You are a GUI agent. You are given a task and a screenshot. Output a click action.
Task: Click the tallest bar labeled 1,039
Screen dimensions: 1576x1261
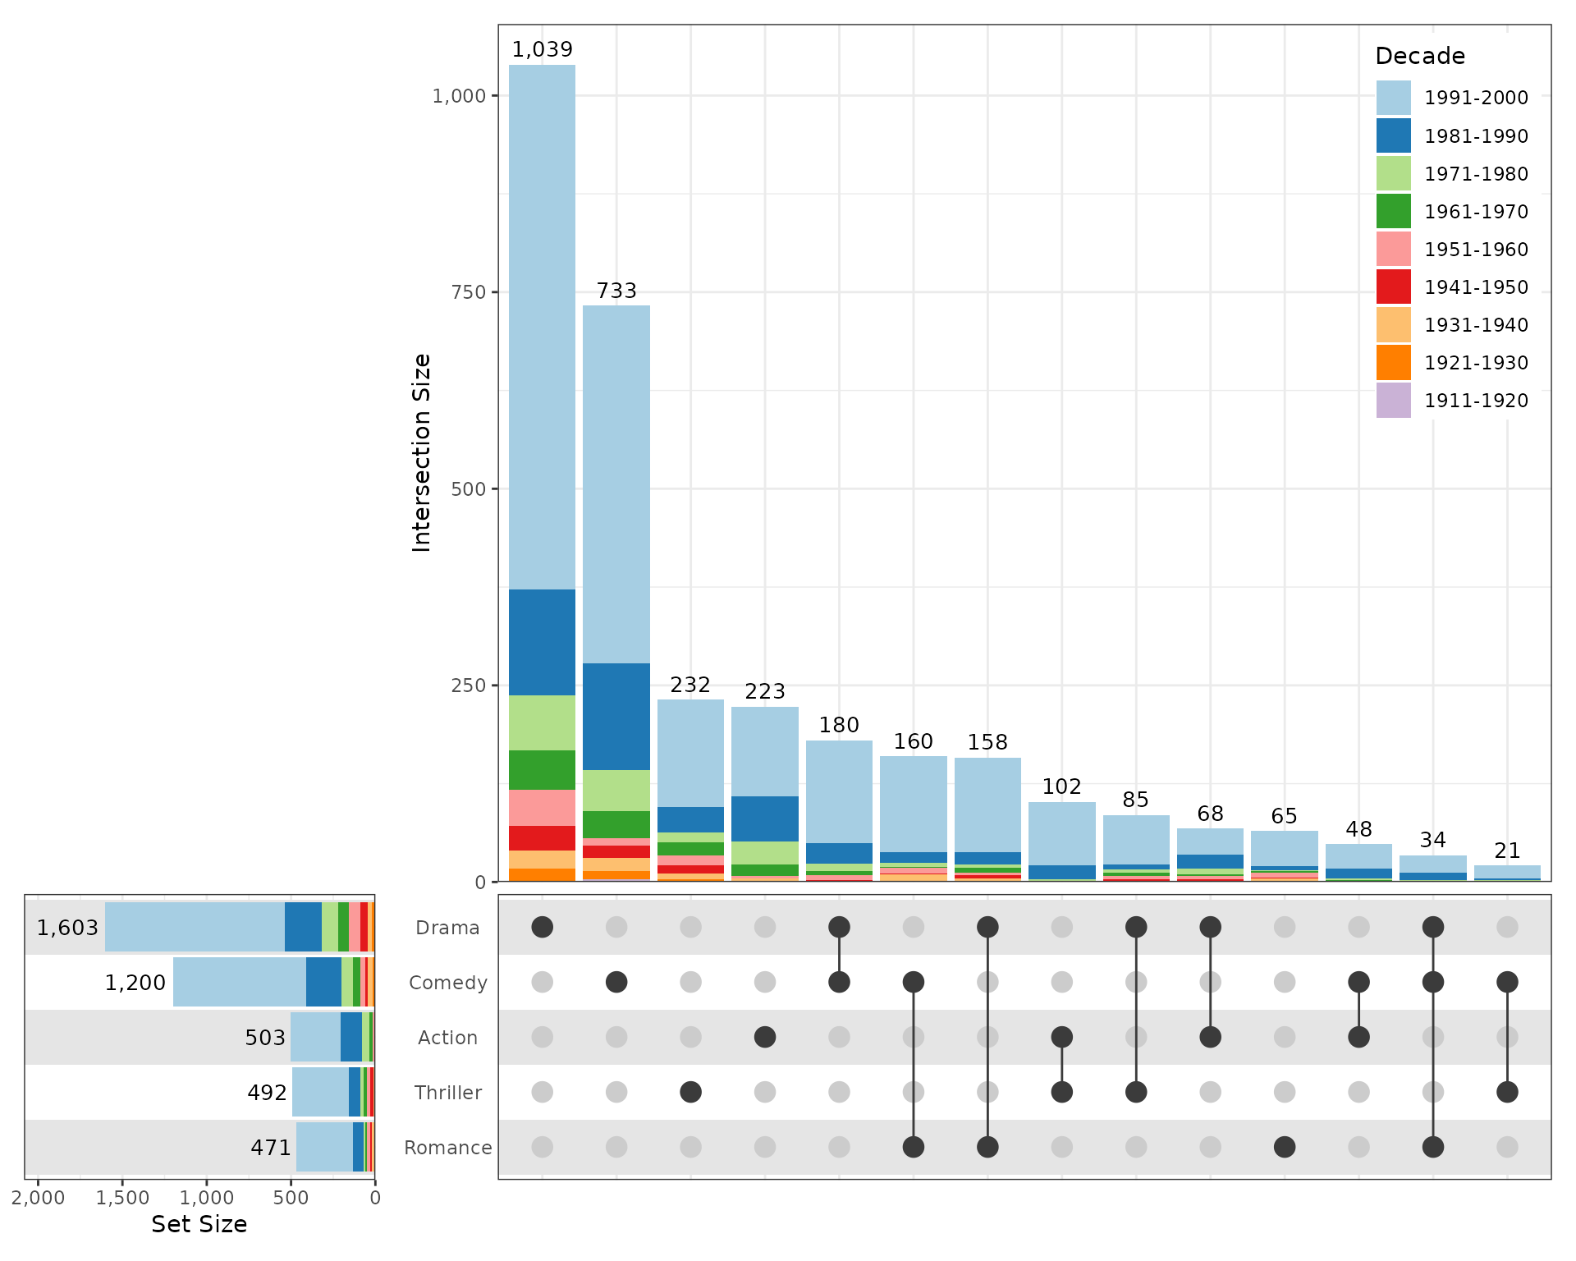coord(542,410)
